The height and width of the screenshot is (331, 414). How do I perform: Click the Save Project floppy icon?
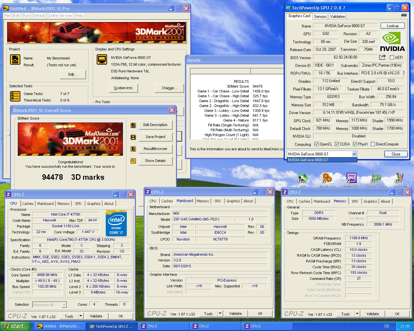(x=133, y=137)
